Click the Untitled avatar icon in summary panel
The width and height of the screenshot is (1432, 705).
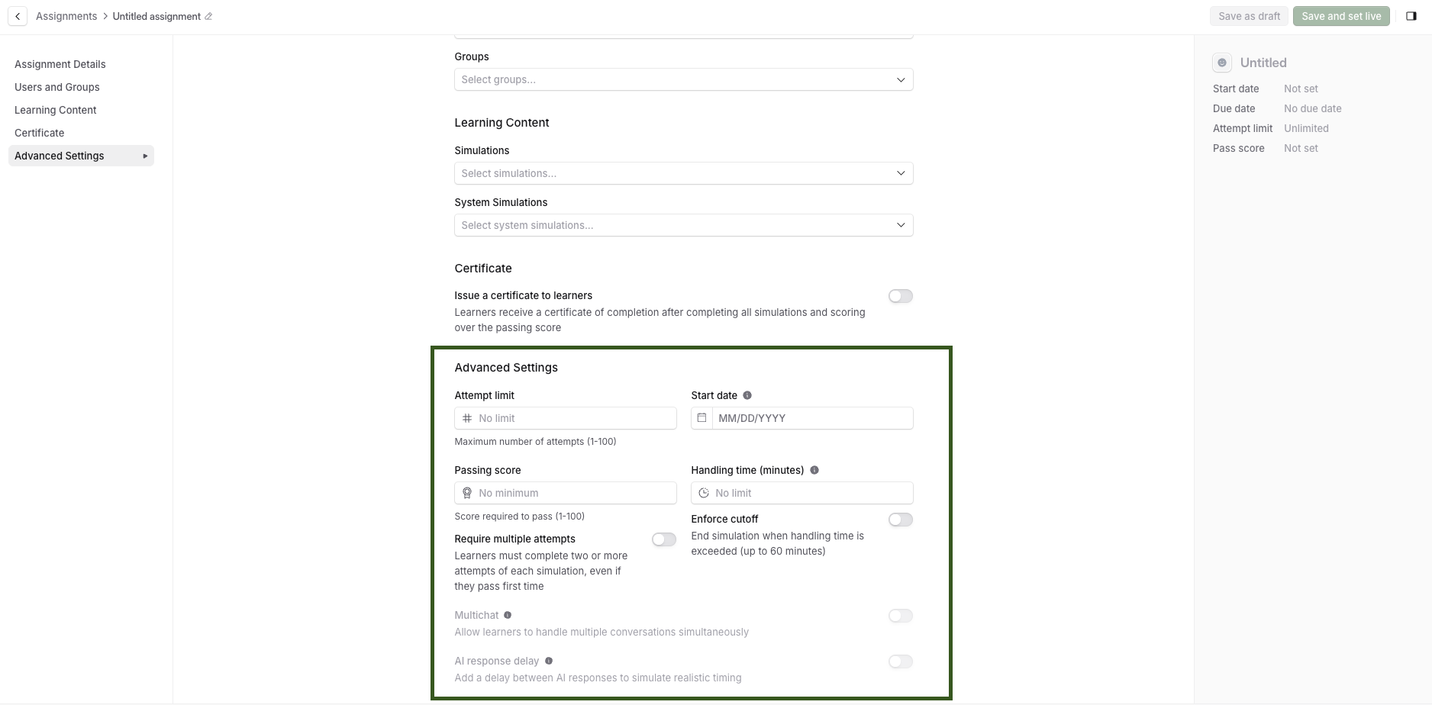(1222, 63)
